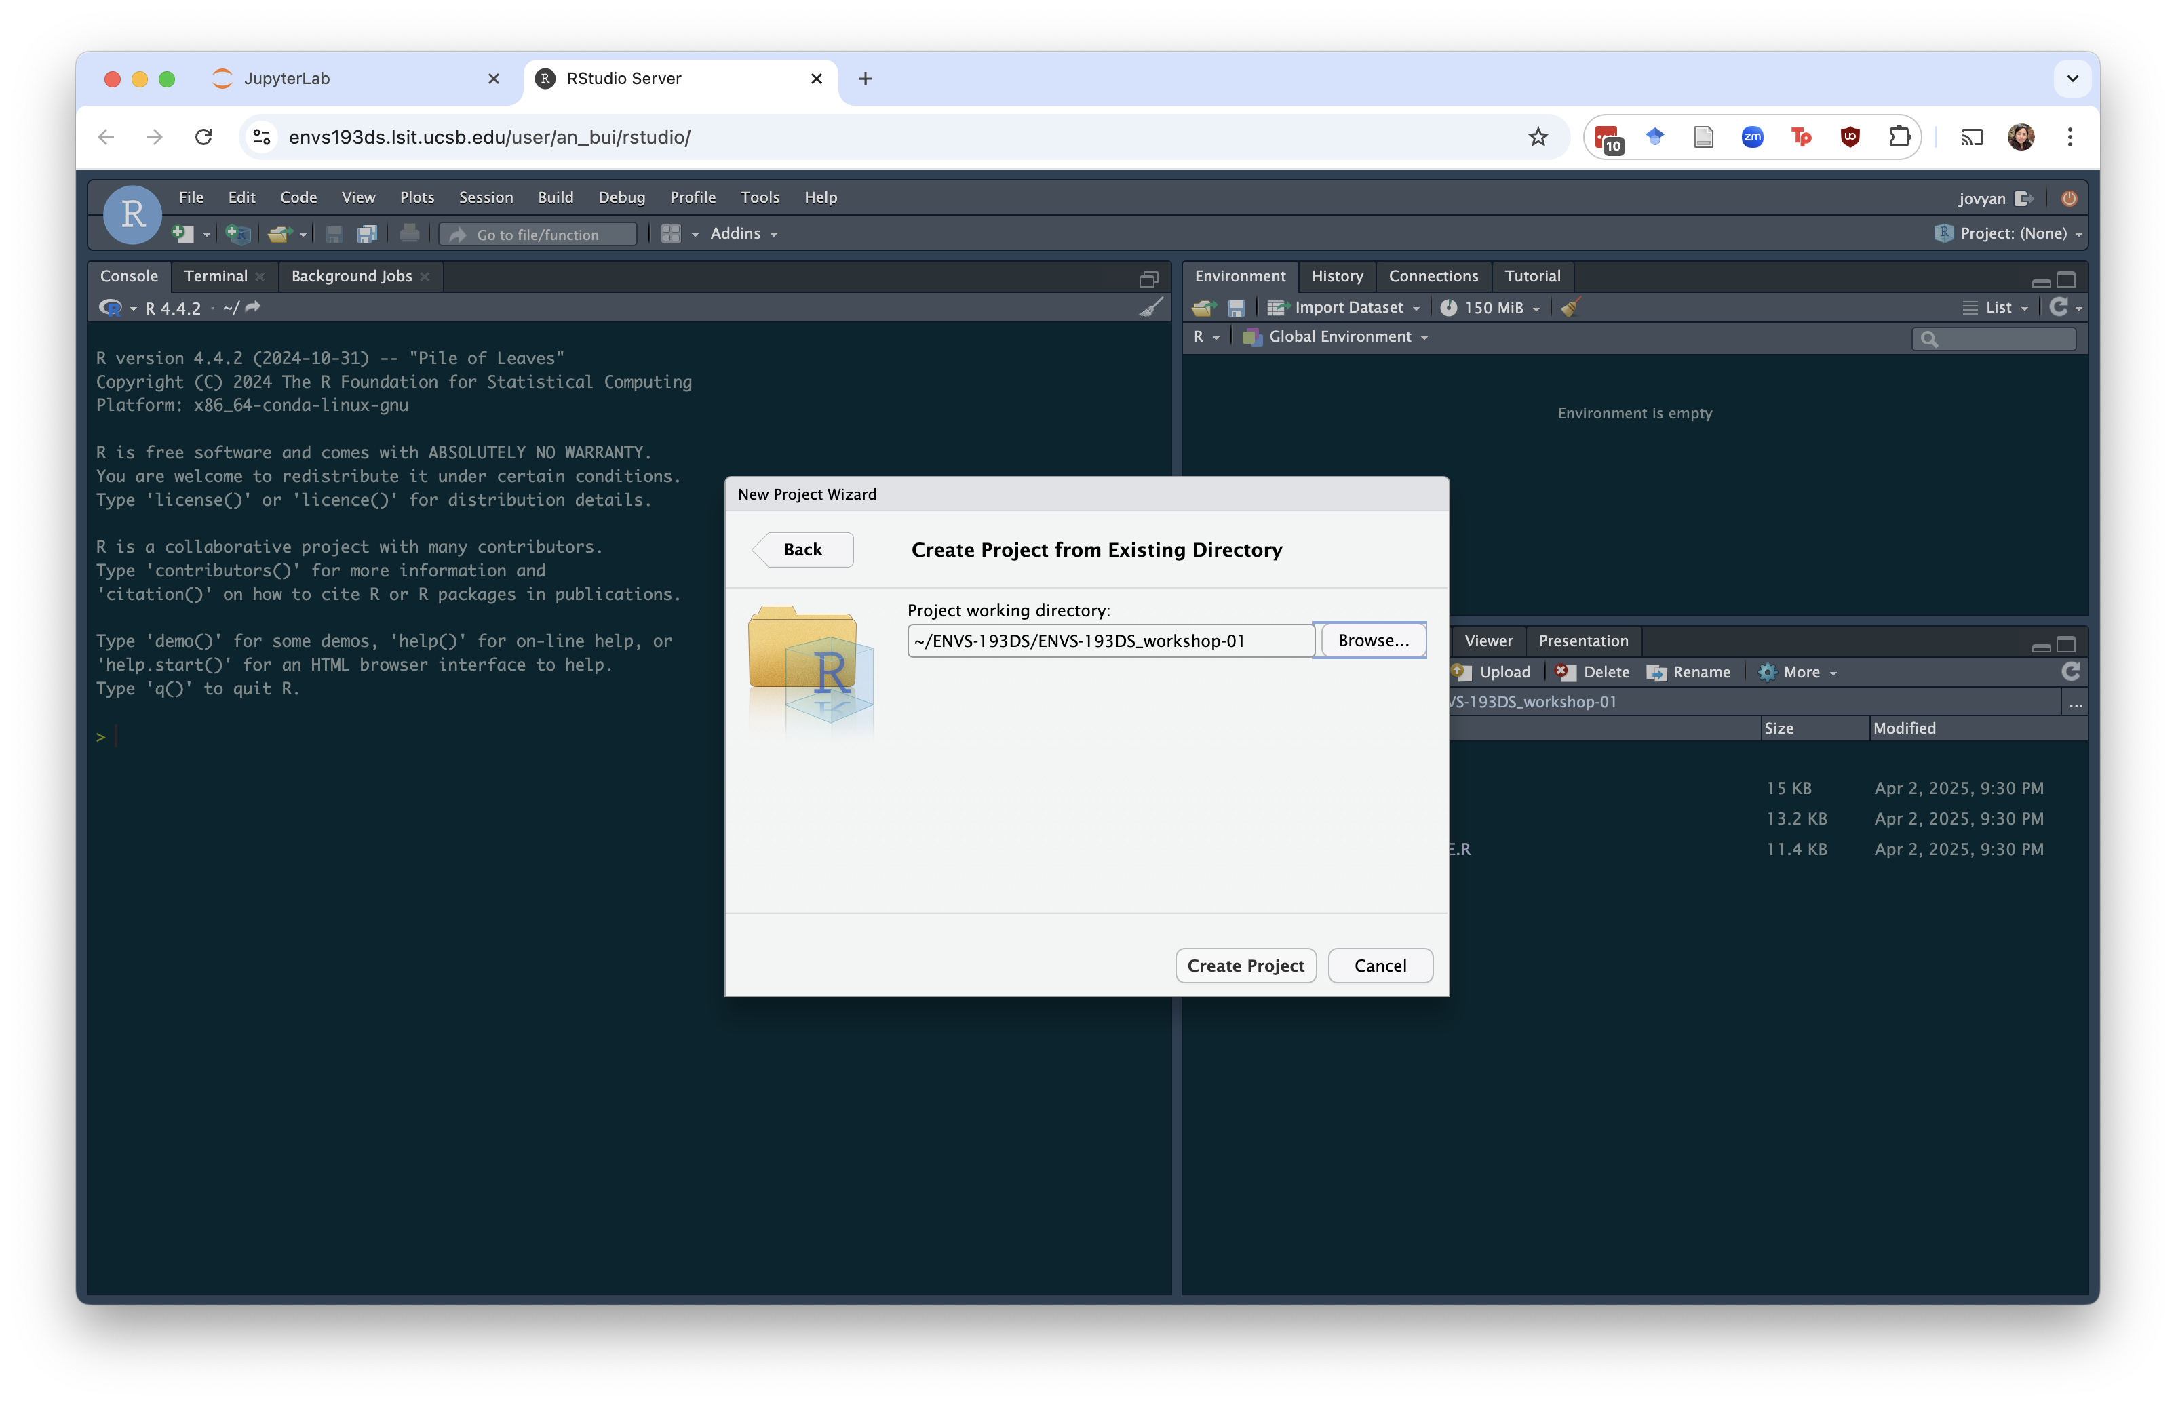Click the Browse... button
Viewport: 2176px width, 1405px height.
[1373, 641]
